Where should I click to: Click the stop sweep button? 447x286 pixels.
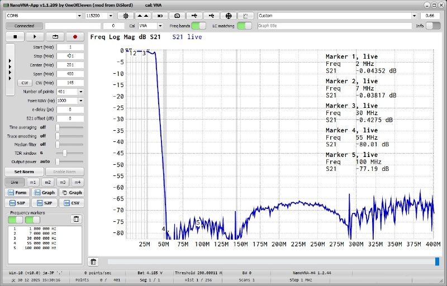click(15, 36)
